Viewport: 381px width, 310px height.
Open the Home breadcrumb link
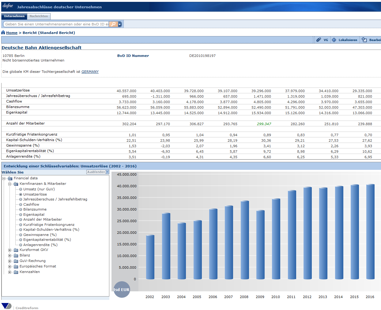(x=12, y=33)
